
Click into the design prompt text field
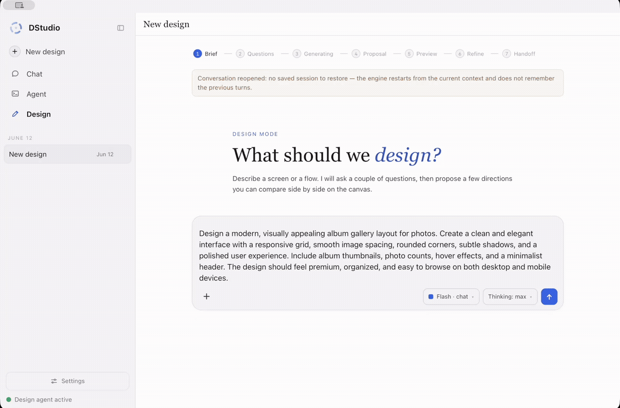[377, 256]
